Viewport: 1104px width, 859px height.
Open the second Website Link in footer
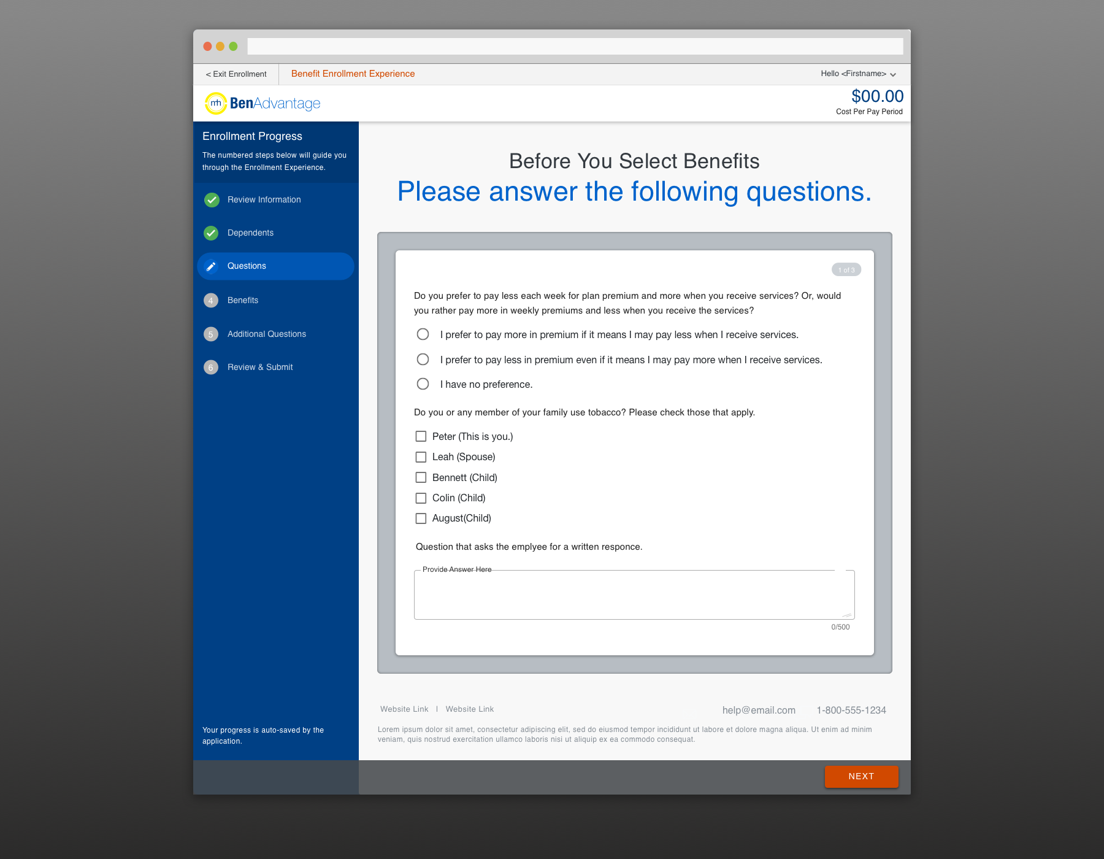(x=470, y=709)
